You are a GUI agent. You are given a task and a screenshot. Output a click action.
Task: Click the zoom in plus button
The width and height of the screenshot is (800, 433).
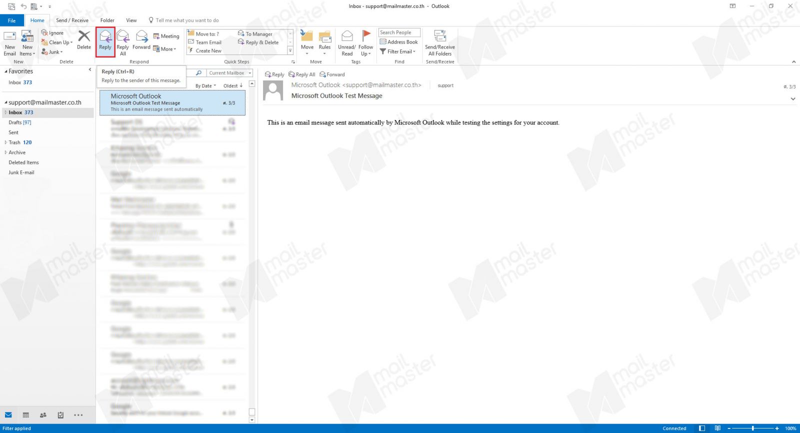click(x=777, y=428)
